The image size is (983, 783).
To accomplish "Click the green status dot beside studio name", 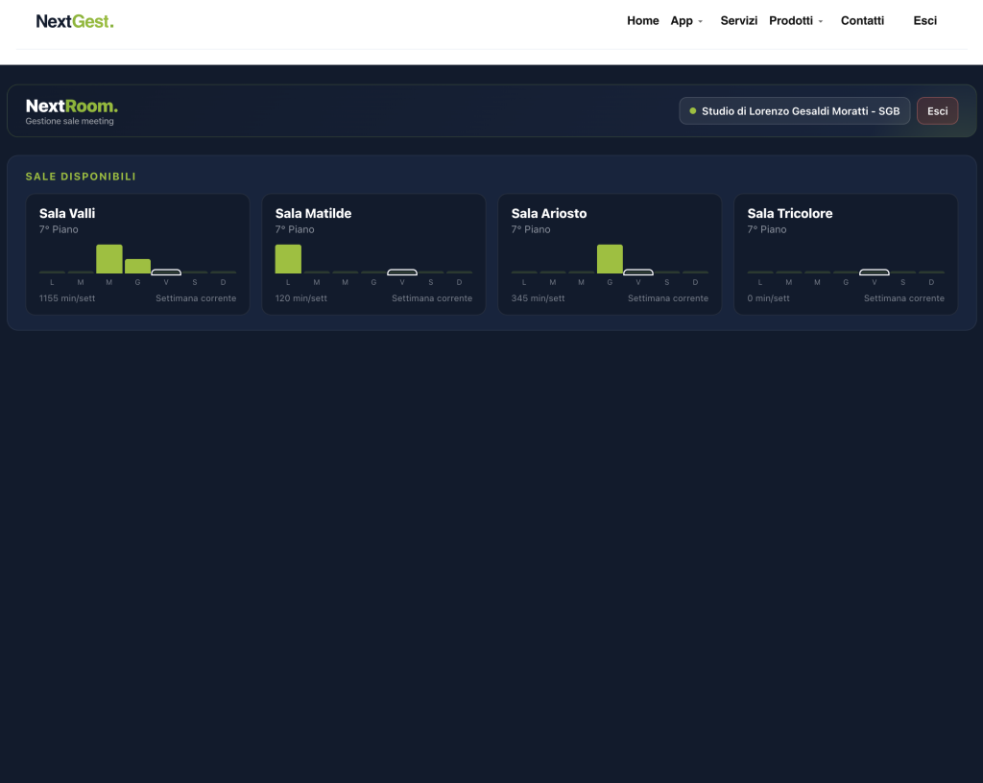I will click(693, 111).
